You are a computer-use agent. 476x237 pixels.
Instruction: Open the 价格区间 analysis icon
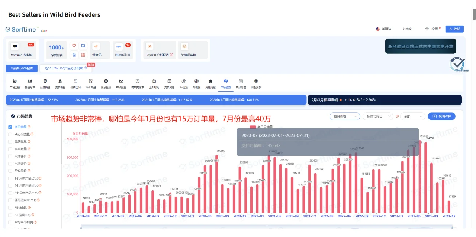75,82
